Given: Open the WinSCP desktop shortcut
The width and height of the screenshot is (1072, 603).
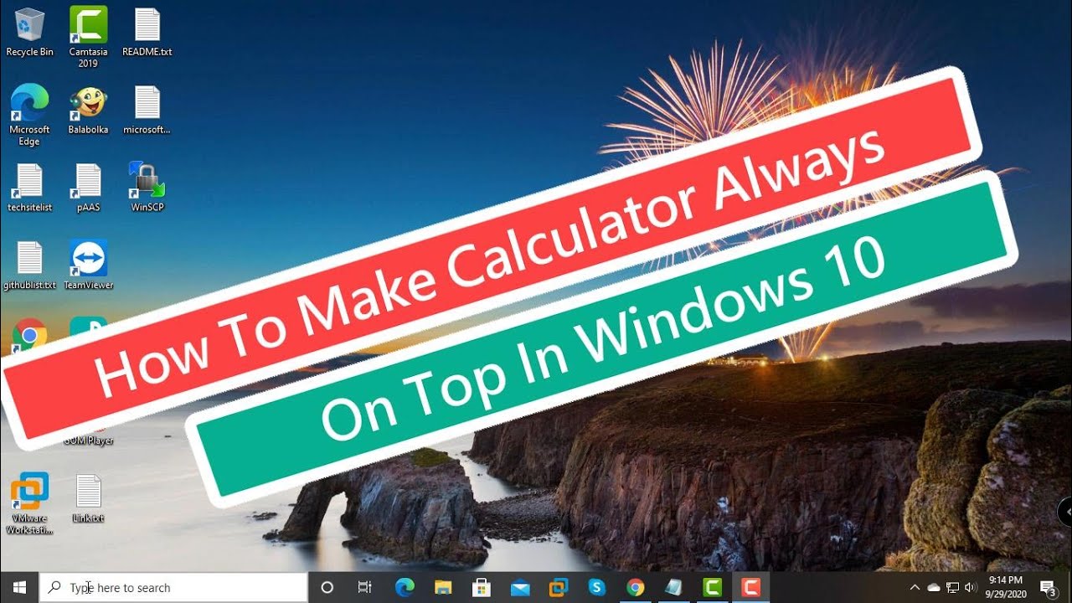Looking at the screenshot, I should [x=147, y=188].
